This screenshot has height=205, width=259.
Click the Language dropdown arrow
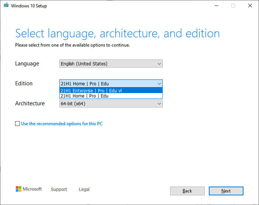click(159, 64)
